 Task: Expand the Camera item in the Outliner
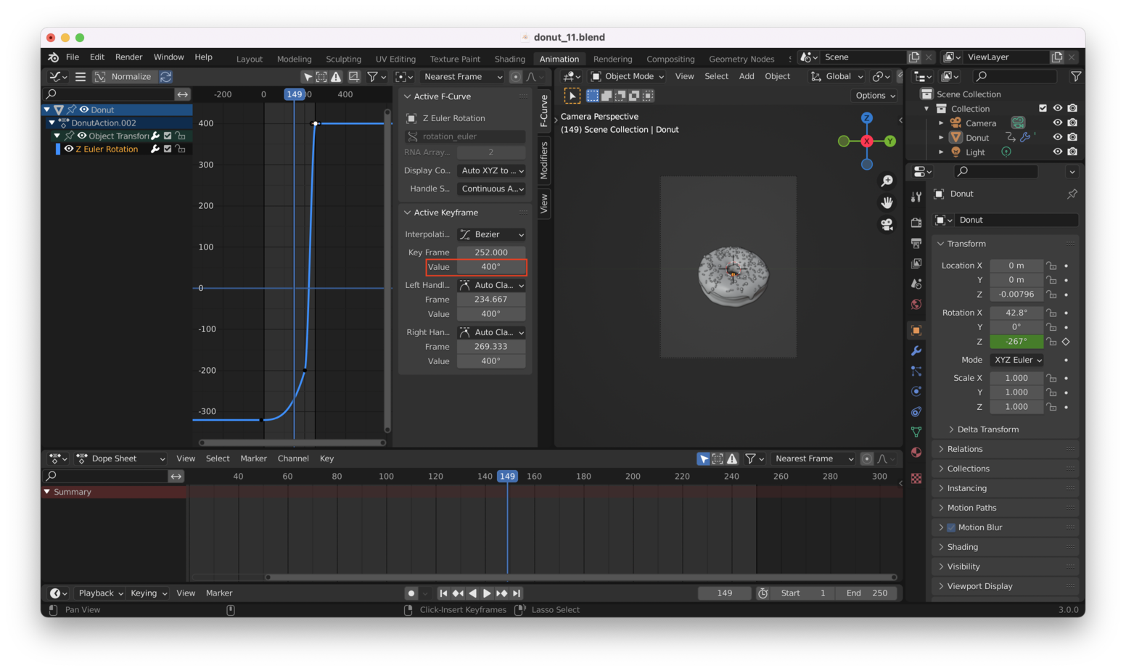tap(941, 123)
